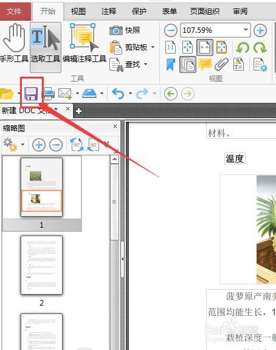Viewport: 276px width, 350px height.
Task: Show the attachments paperclip icon
Action: click(221, 65)
